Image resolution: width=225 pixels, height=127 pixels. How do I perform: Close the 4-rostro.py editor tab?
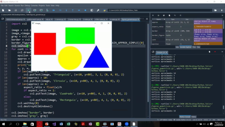(119, 19)
